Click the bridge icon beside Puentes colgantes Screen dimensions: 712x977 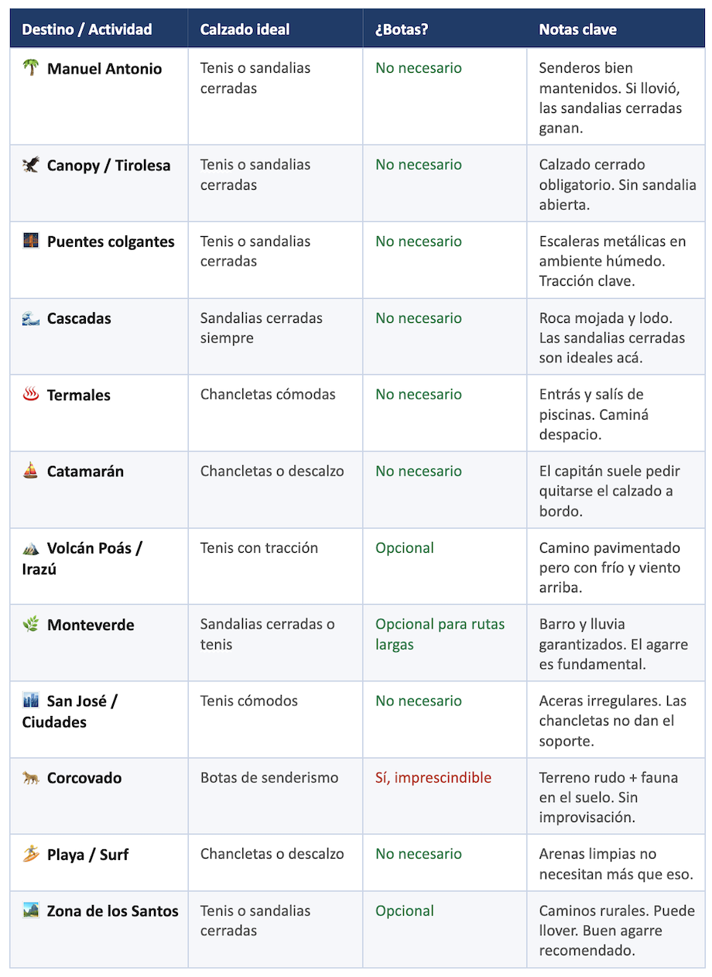(x=30, y=241)
